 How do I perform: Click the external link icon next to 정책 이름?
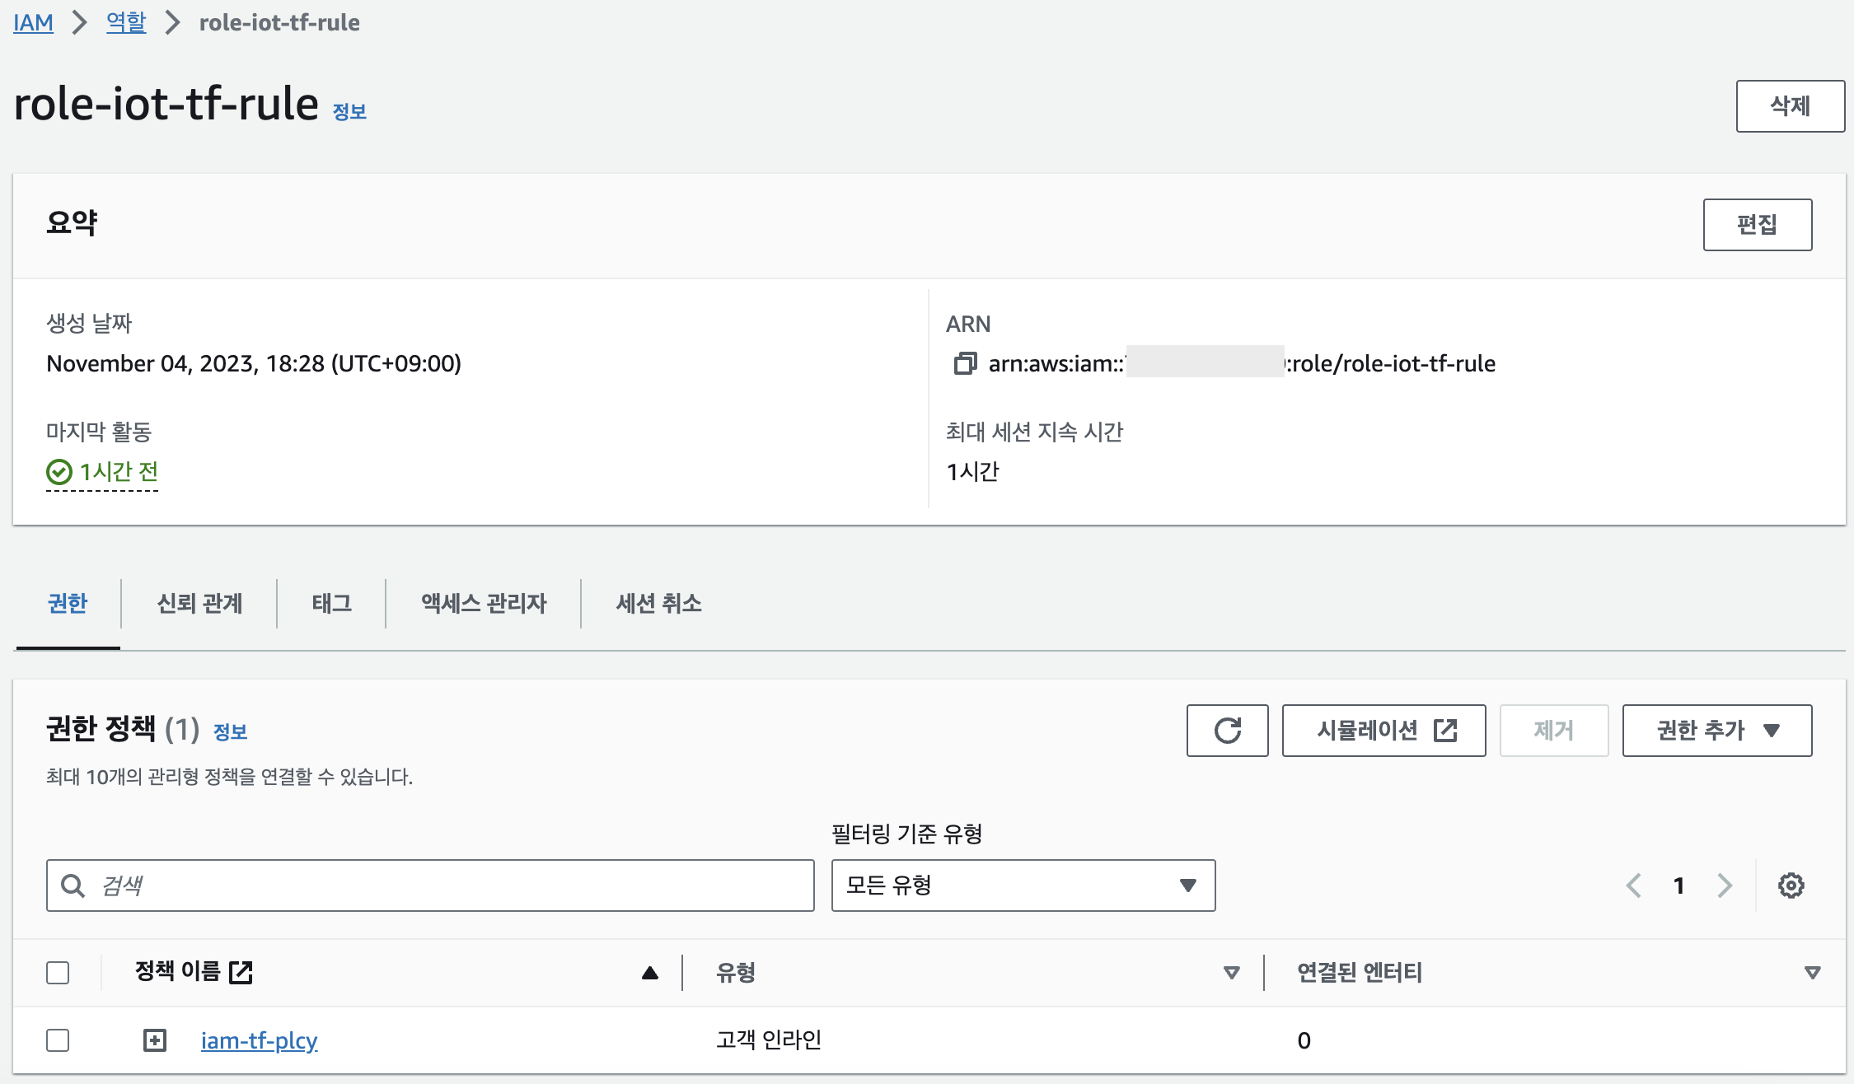pos(241,972)
